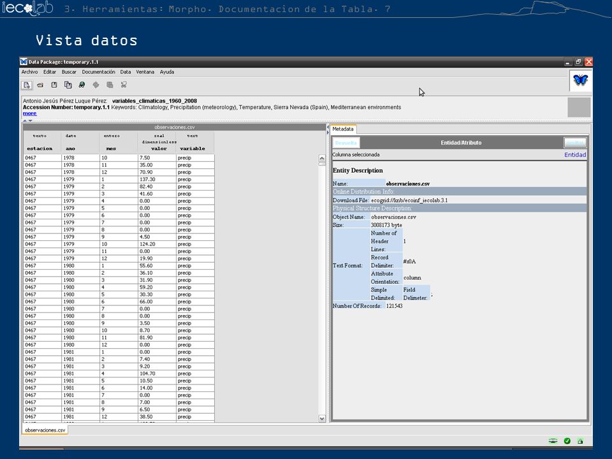Open the Ventana menu
This screenshot has height=459, width=612.
coord(145,72)
